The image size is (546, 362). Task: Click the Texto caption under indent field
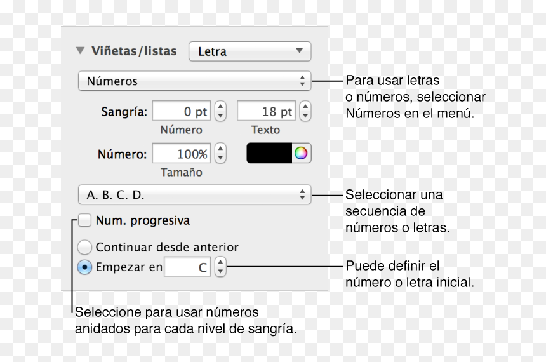click(x=265, y=130)
